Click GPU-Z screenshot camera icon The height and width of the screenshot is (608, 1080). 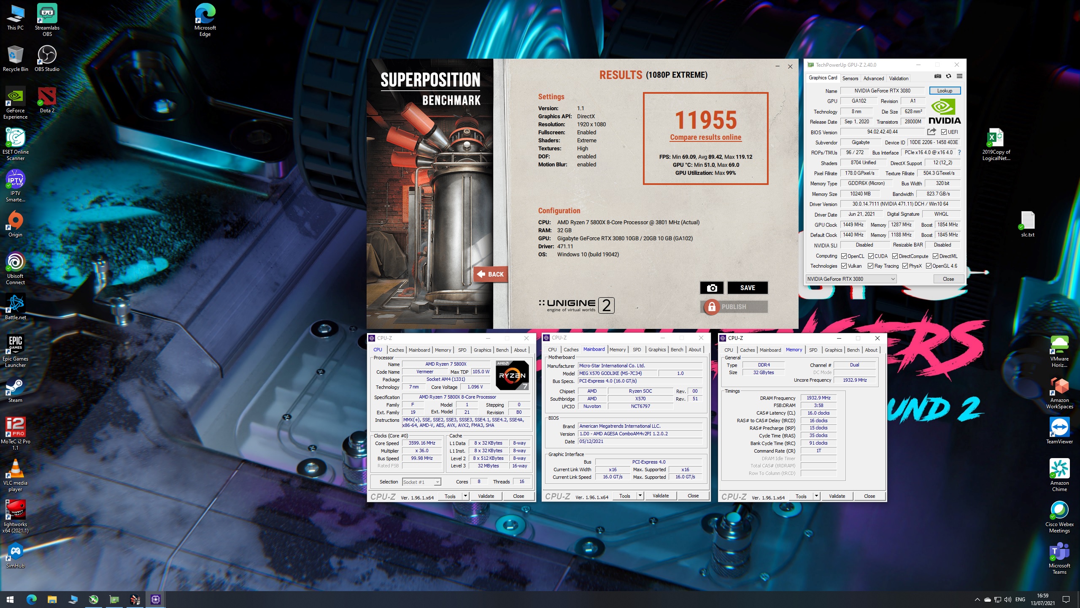(x=937, y=76)
